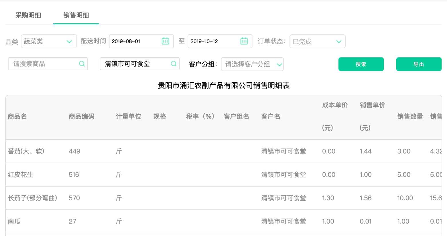
Task: Open the 客户分组 selection dropdown
Action: coord(252,64)
